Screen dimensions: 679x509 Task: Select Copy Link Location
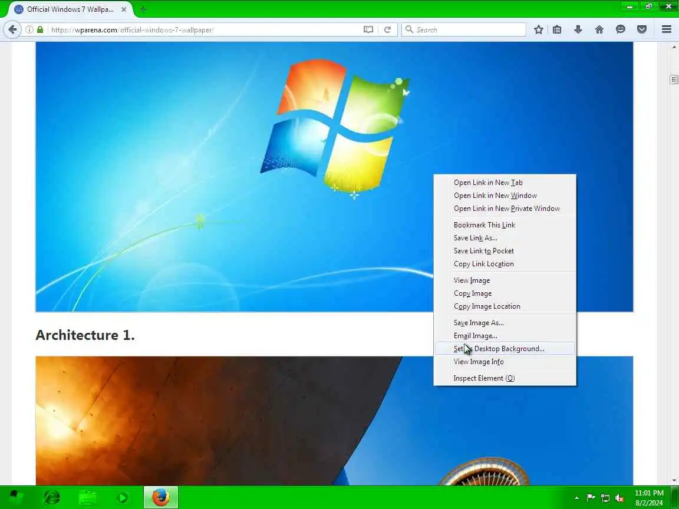[x=505, y=264]
